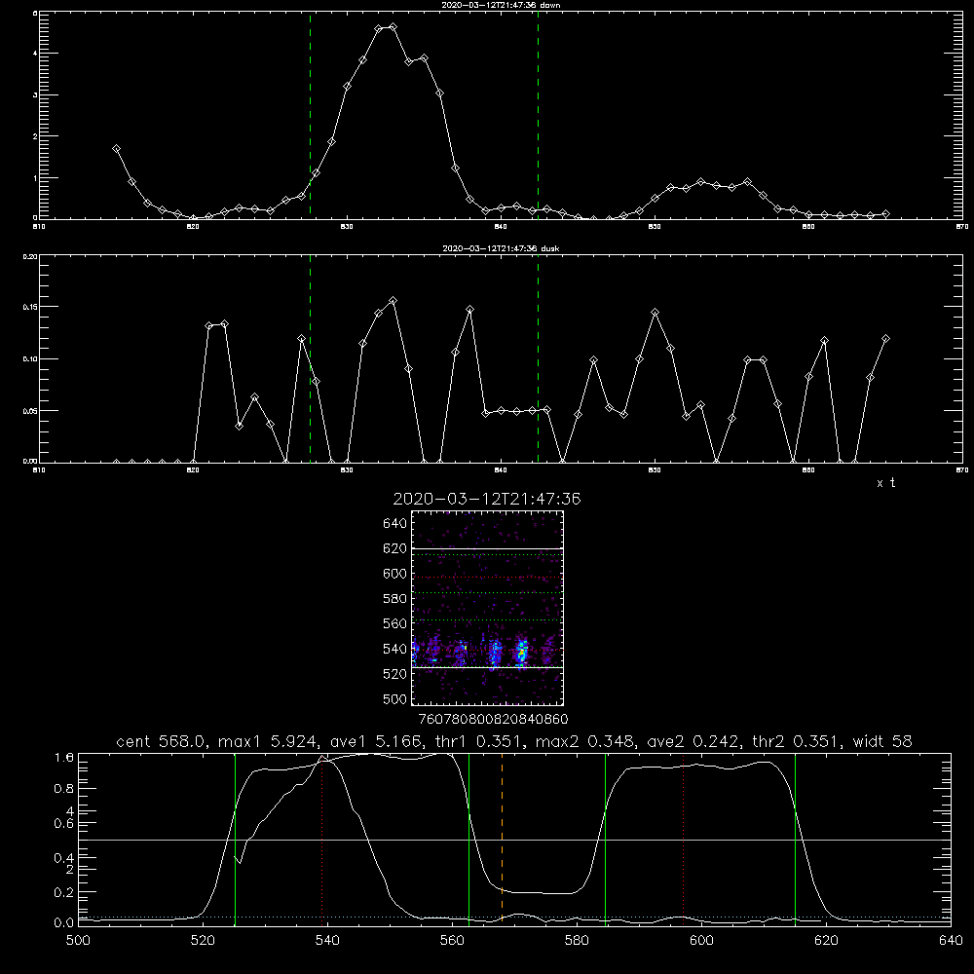Screen dimensions: 974x974
Task: Select the 'ave2 0.242' value
Action: (694, 741)
